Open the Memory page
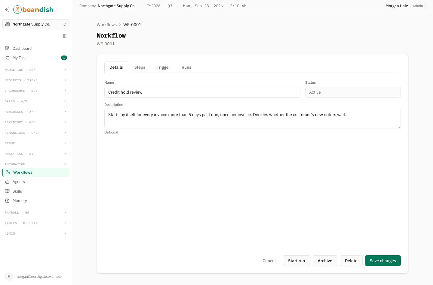The height and width of the screenshot is (285, 433). coord(36,201)
